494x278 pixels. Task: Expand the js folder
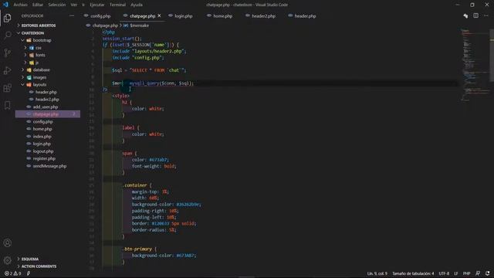[37, 63]
